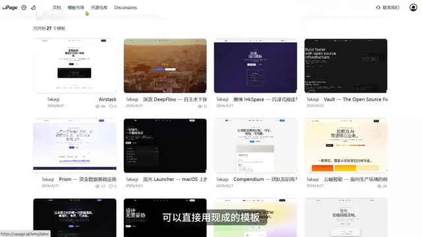
Task: Click Takagi author on Compendium card
Action: point(222,179)
